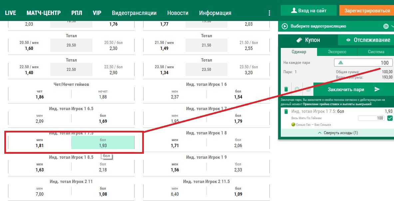Select the Одинар bet type tab
This screenshot has width=394, height=201.
[299, 52]
